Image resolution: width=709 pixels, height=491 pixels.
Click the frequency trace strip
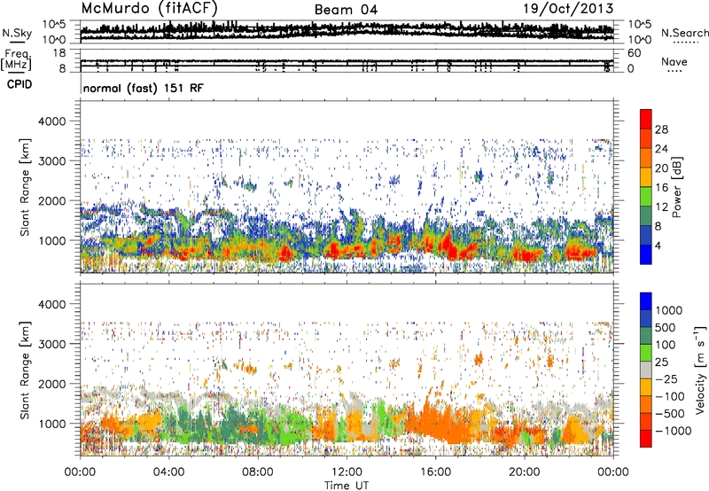tap(347, 60)
